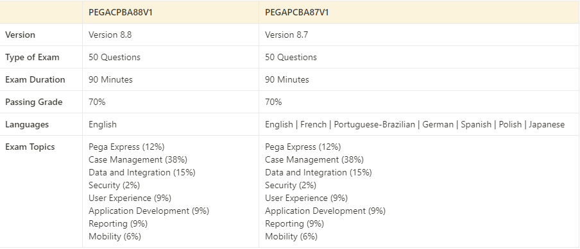This screenshot has height=249, width=580.
Task: Click the PEGAPCBA87V1 column header
Action: (297, 12)
